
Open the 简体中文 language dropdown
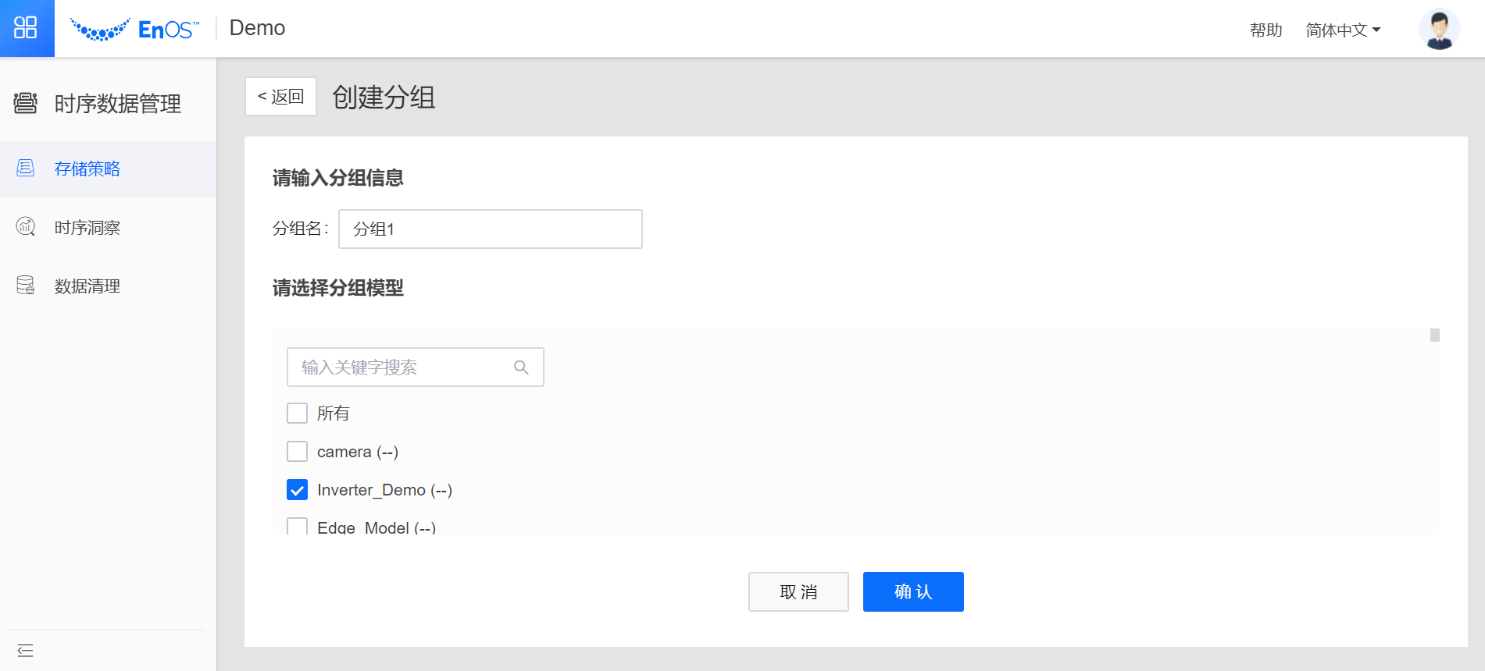(1343, 30)
